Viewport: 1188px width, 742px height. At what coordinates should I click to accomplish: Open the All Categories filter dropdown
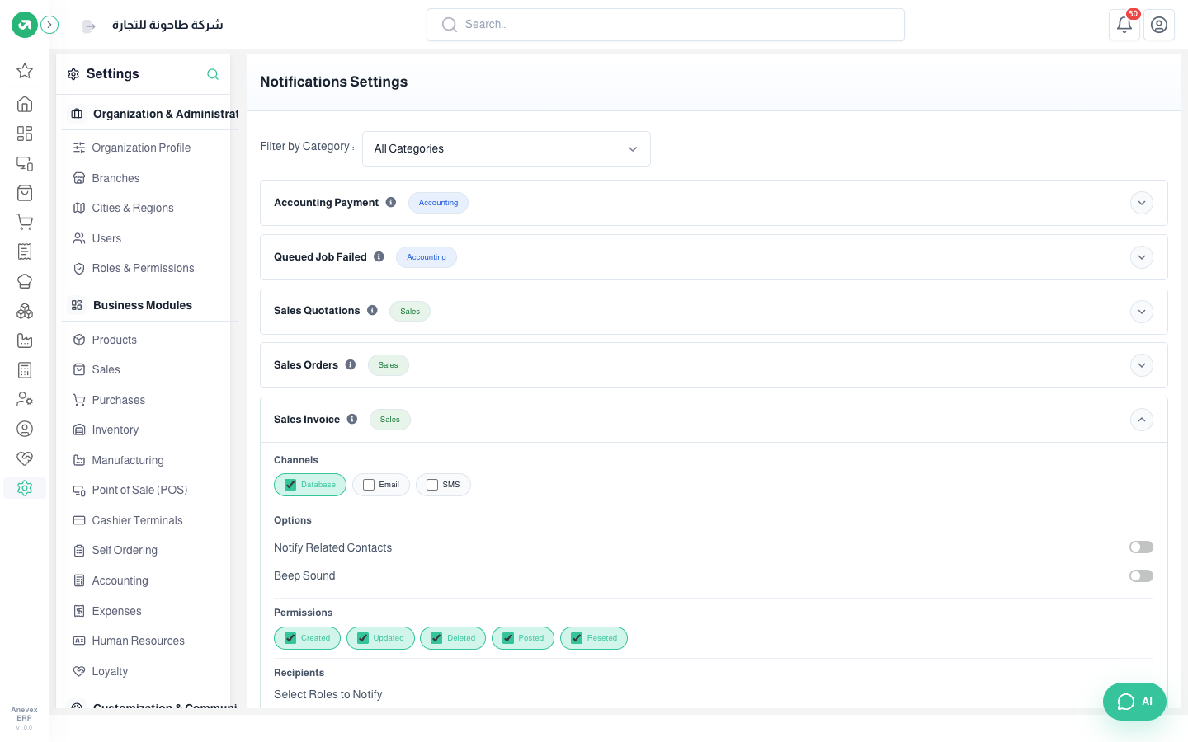[x=507, y=148]
